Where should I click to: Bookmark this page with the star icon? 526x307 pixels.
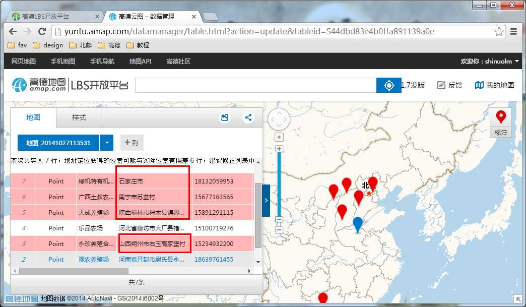tap(499, 32)
